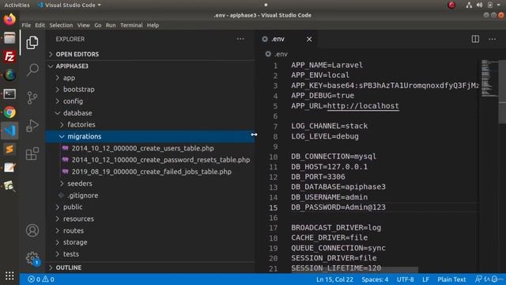Click Ln 15, Col 22 status entry

tap(334, 279)
